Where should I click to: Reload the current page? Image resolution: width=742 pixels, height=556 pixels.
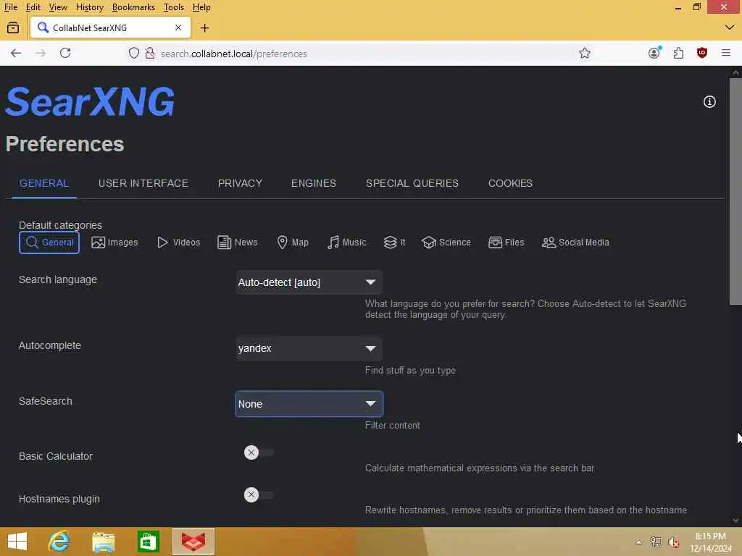pyautogui.click(x=65, y=53)
